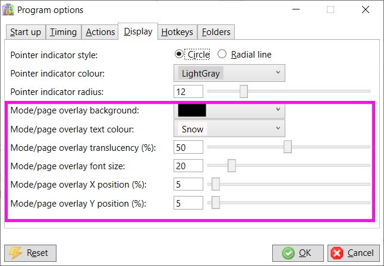Image resolution: width=384 pixels, height=266 pixels.
Task: Open the Folders tab
Action: pyautogui.click(x=216, y=32)
